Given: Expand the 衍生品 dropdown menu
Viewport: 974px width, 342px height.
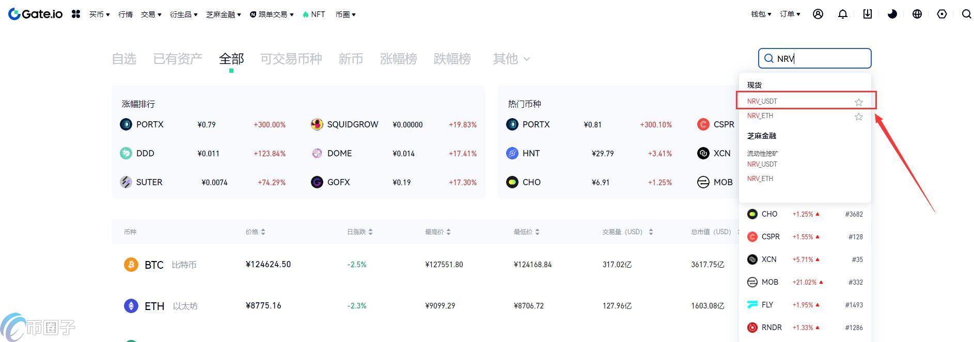Looking at the screenshot, I should [x=183, y=14].
